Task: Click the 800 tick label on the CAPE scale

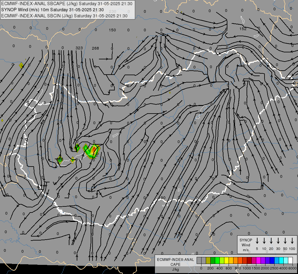Action: [238, 268]
